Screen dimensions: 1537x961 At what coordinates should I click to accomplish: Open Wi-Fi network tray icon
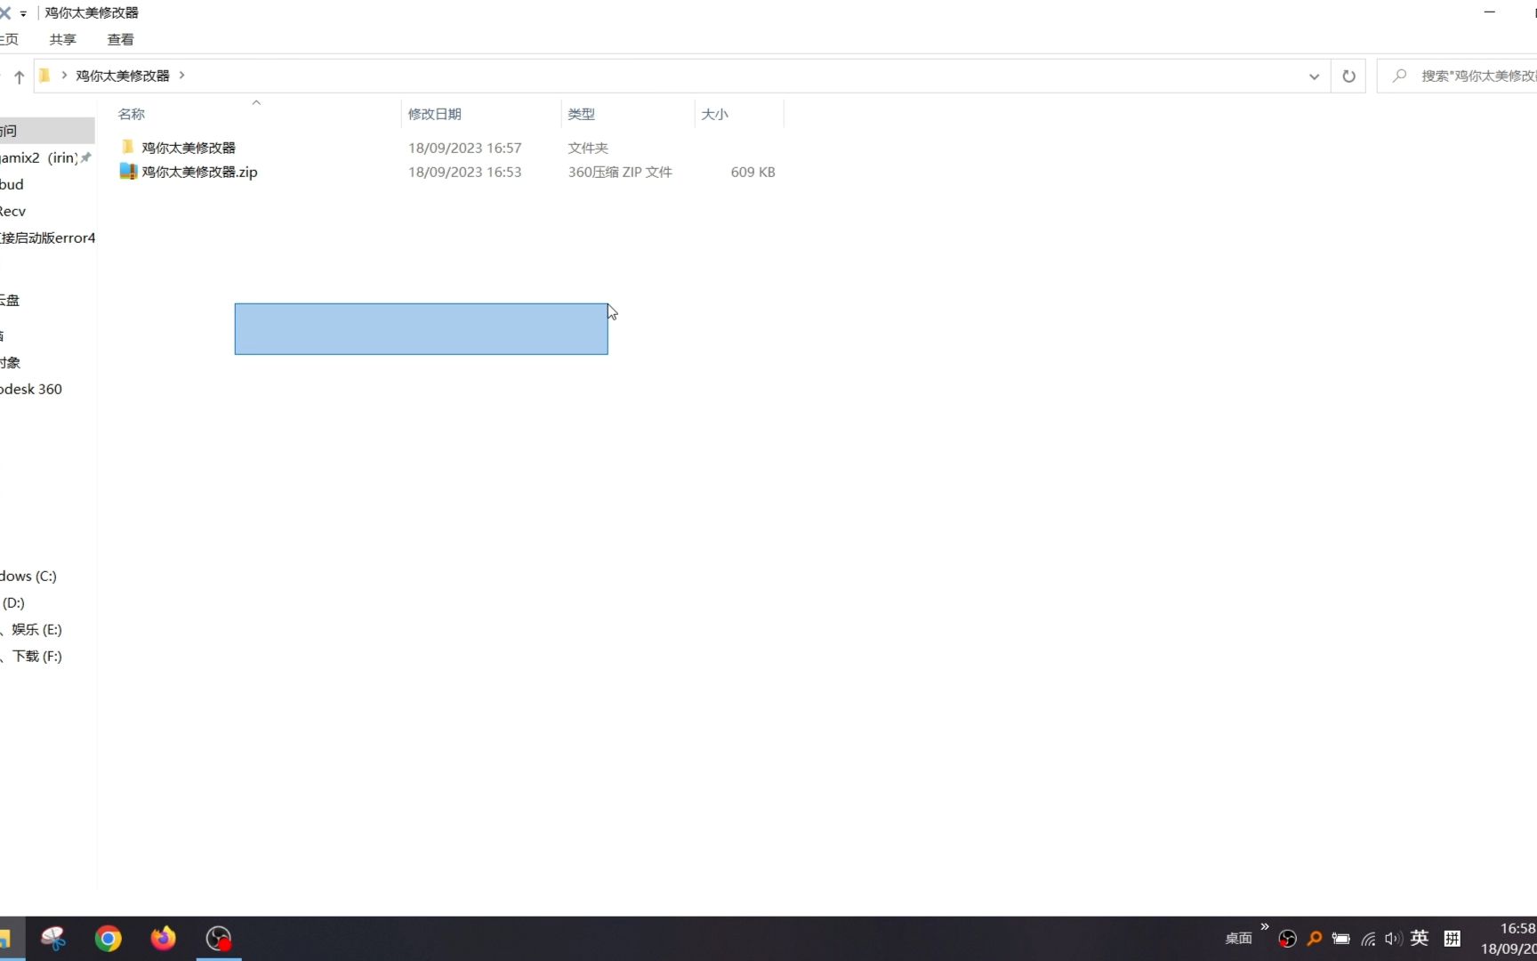[x=1368, y=939]
